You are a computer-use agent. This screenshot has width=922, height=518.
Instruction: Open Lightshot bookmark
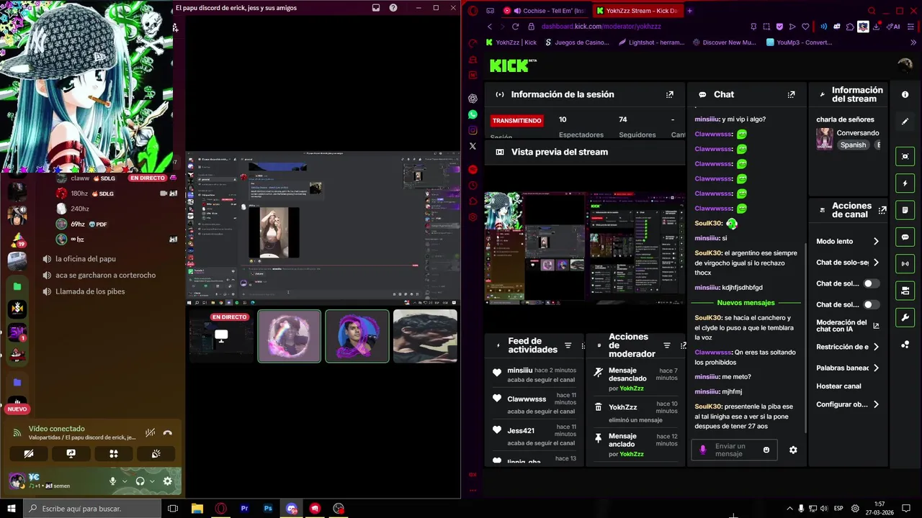[x=651, y=42]
